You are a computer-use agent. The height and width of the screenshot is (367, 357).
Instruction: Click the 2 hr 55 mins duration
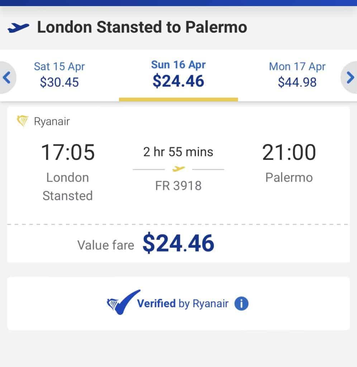(178, 152)
